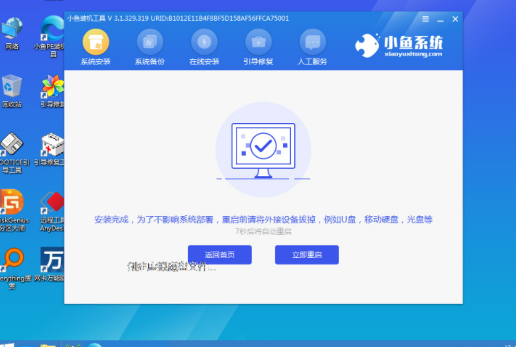Click the 小鱼系统 fish logo
Image resolution: width=516 pixels, height=347 pixels.
(x=367, y=46)
